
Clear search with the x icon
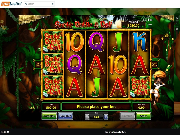[53, 4]
